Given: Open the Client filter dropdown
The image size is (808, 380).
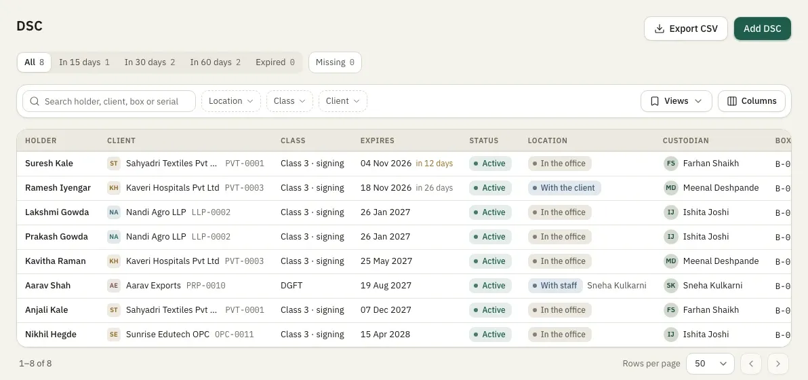Looking at the screenshot, I should coord(343,101).
